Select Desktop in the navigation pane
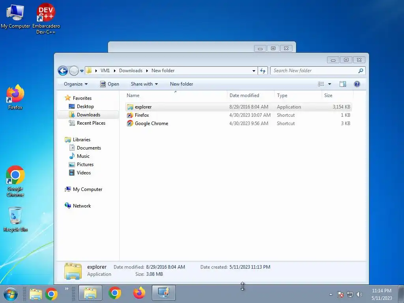The width and height of the screenshot is (404, 303). 85,107
